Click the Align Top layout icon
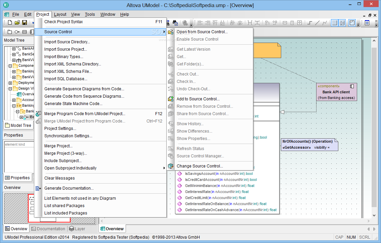381x243 pixels. [215, 23]
